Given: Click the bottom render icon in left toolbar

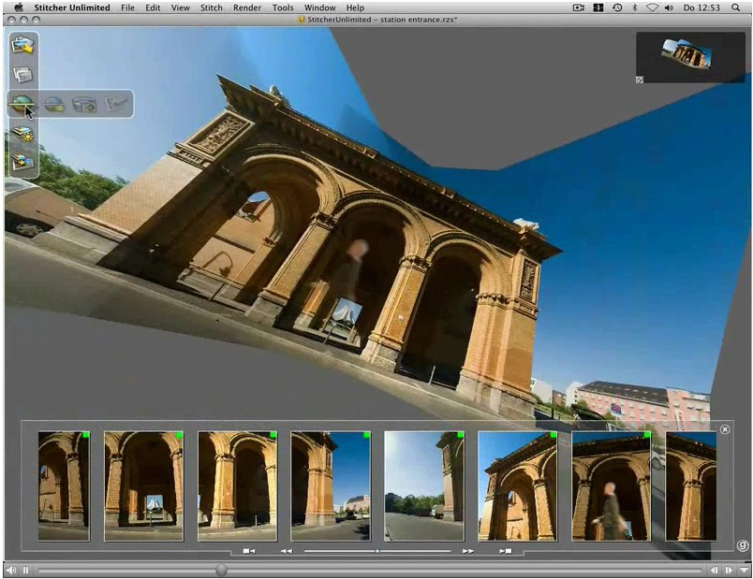Looking at the screenshot, I should [x=22, y=163].
